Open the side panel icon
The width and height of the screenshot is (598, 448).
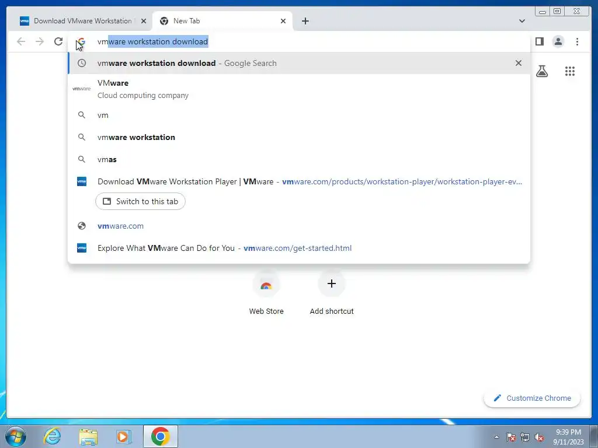539,41
